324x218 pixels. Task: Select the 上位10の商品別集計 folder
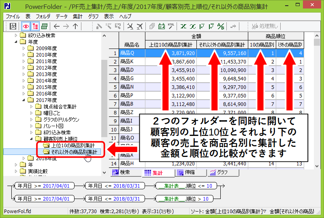[73, 145]
